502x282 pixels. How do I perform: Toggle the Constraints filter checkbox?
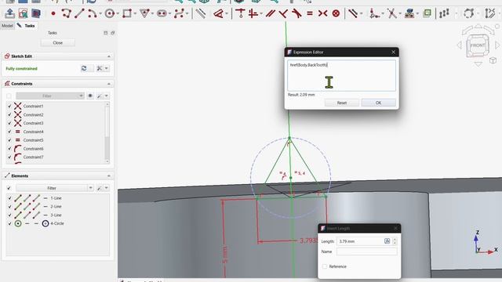point(9,96)
